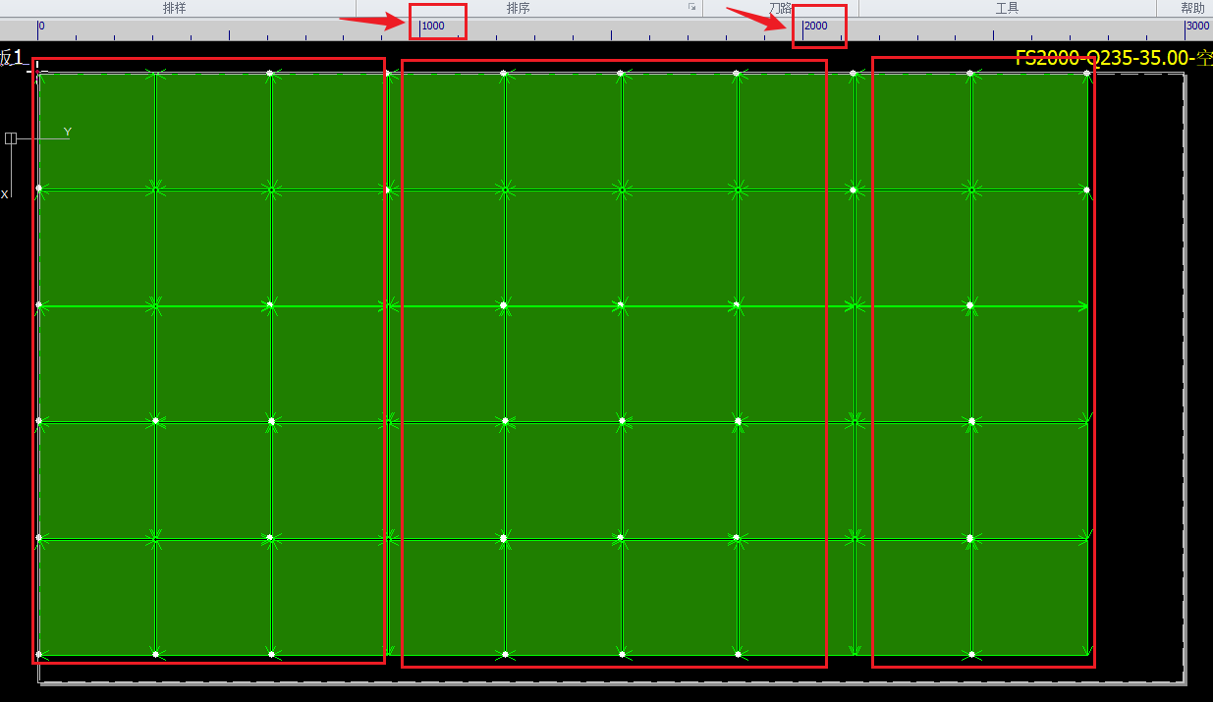Click the 工具 ribbon group label
The height and width of the screenshot is (702, 1213).
[1007, 8]
